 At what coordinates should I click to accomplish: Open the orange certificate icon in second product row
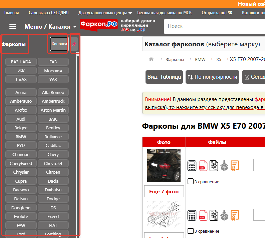235,215
